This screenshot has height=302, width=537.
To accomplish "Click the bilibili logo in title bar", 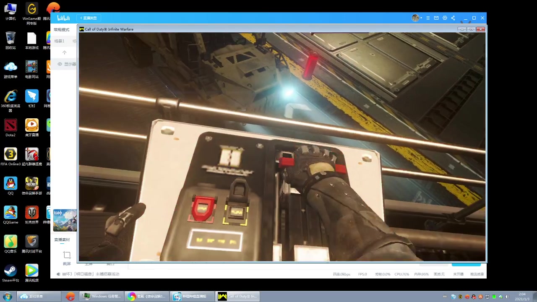I will (x=63, y=18).
